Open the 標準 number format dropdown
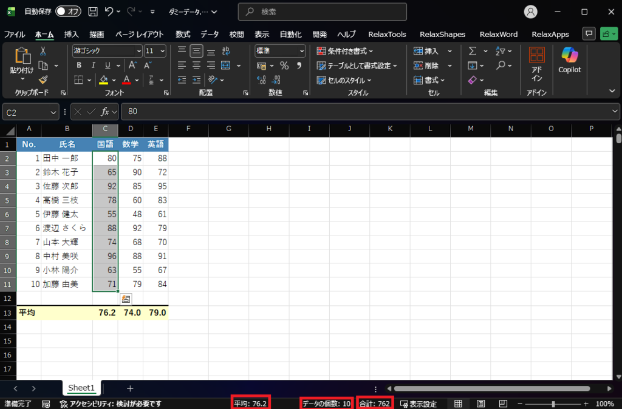The image size is (622, 409). (302, 51)
